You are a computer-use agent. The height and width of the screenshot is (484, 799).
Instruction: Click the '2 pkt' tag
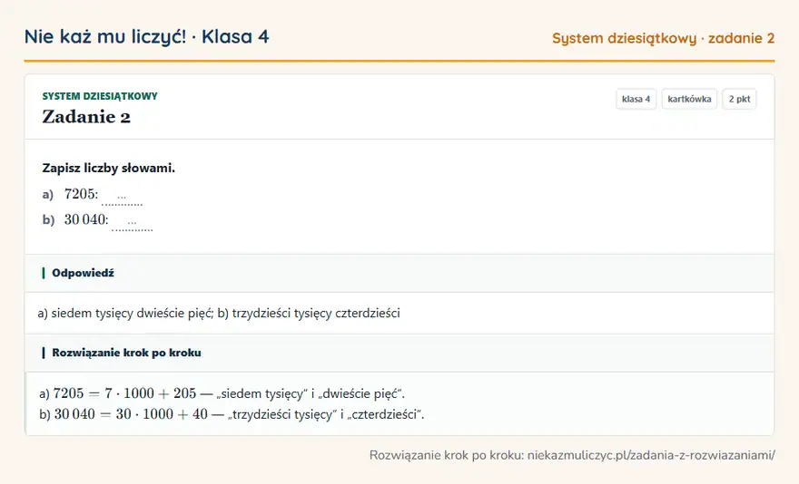coord(739,99)
